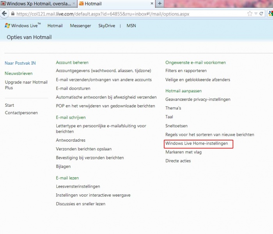The height and width of the screenshot is (234, 273).
Task: Open SkyDrive in the top navigation
Action: (x=107, y=26)
